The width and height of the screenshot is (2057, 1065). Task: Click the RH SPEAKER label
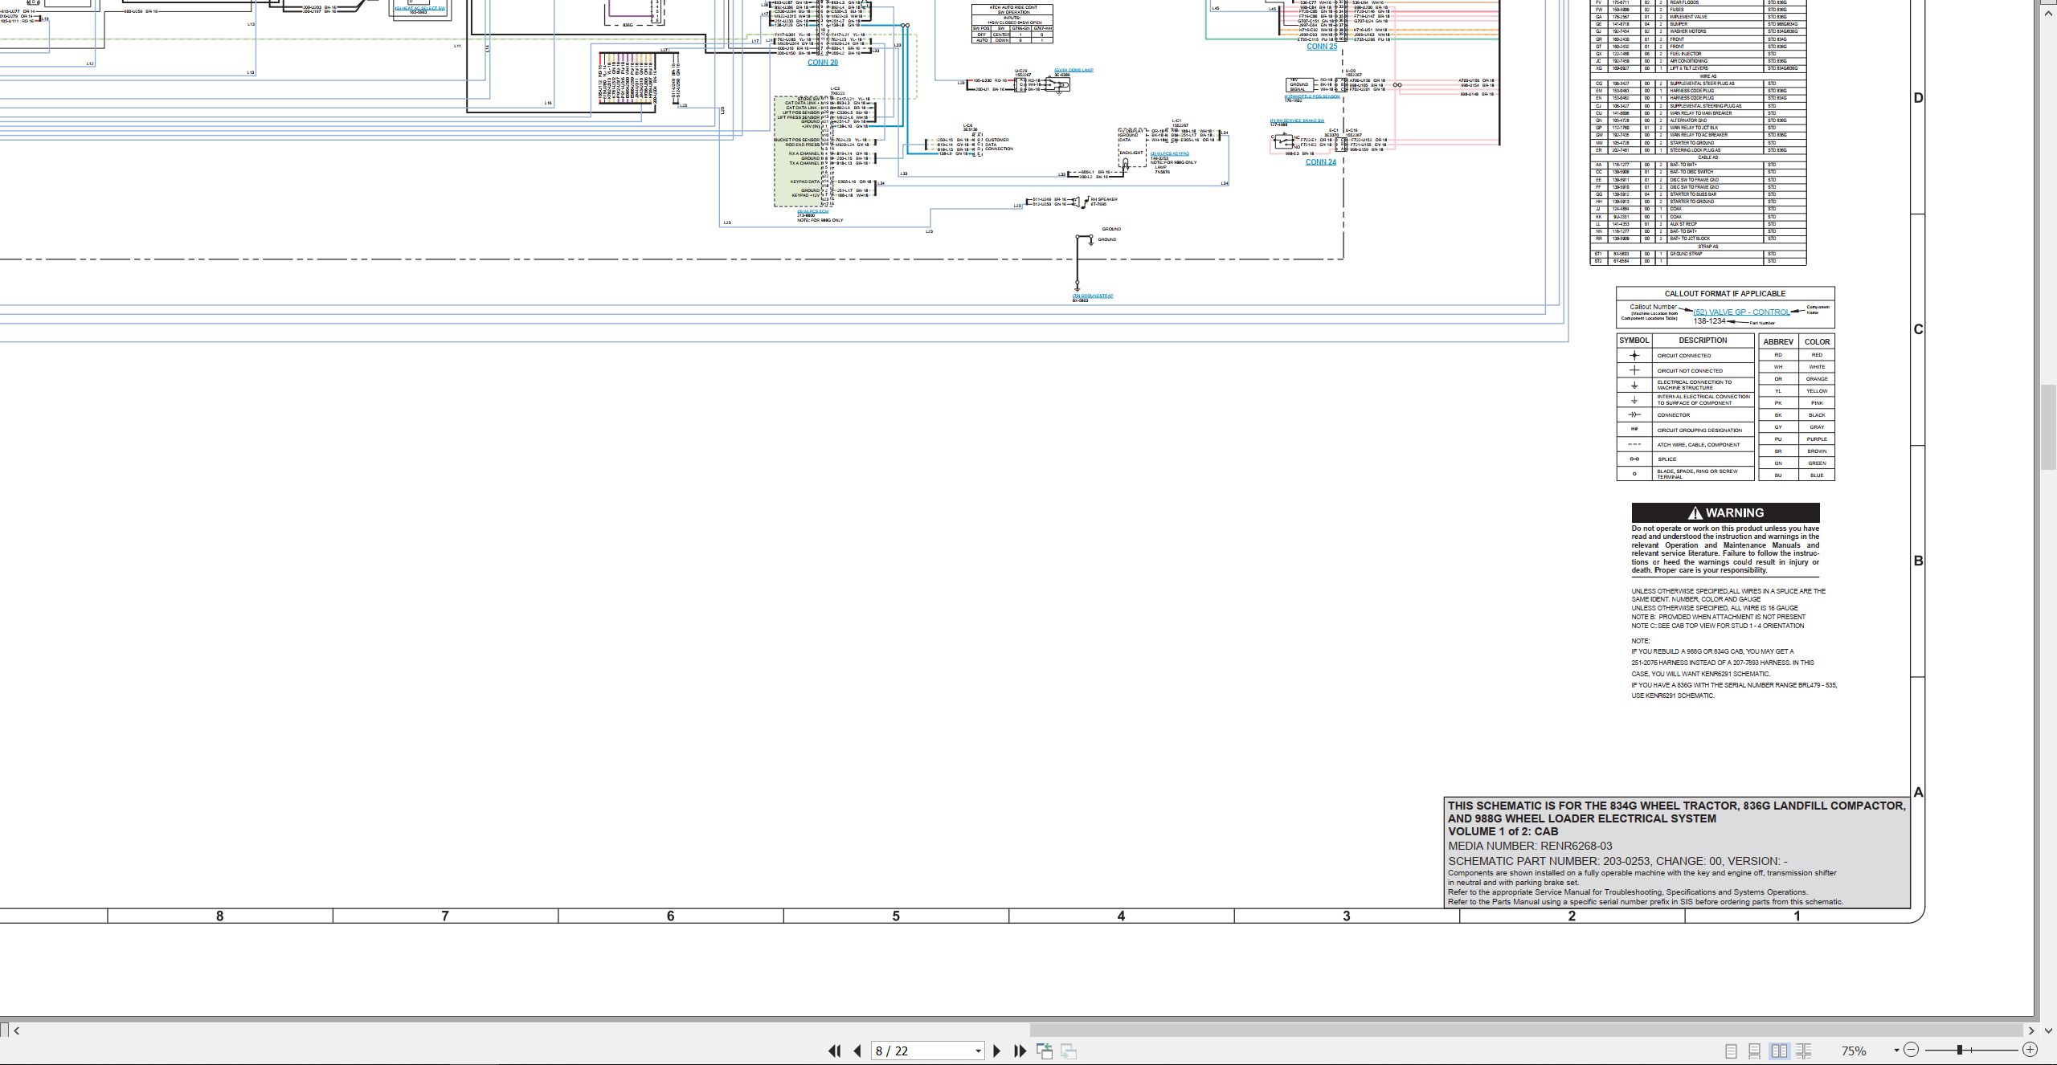[x=1103, y=199]
